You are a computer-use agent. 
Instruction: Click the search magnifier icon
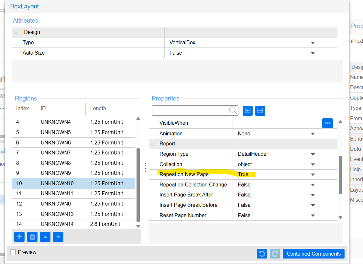(233, 110)
